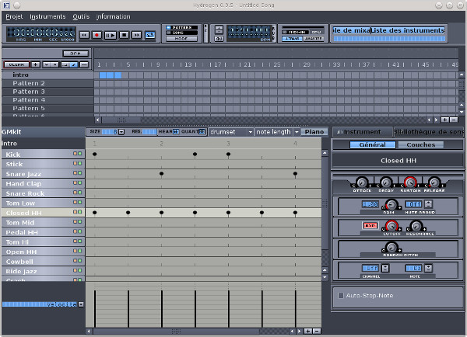Open the Instruments menu
Image resolution: width=467 pixels, height=337 pixels.
(48, 16)
